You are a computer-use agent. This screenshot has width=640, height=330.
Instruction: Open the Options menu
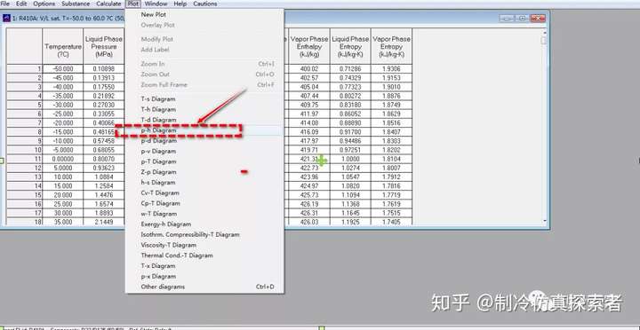[44, 4]
